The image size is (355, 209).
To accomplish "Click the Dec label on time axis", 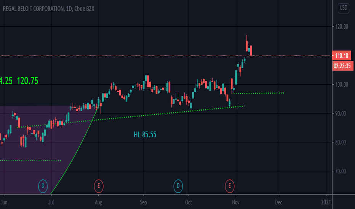I will [278, 202].
